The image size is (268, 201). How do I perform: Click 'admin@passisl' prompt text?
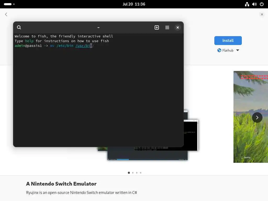tap(28, 46)
